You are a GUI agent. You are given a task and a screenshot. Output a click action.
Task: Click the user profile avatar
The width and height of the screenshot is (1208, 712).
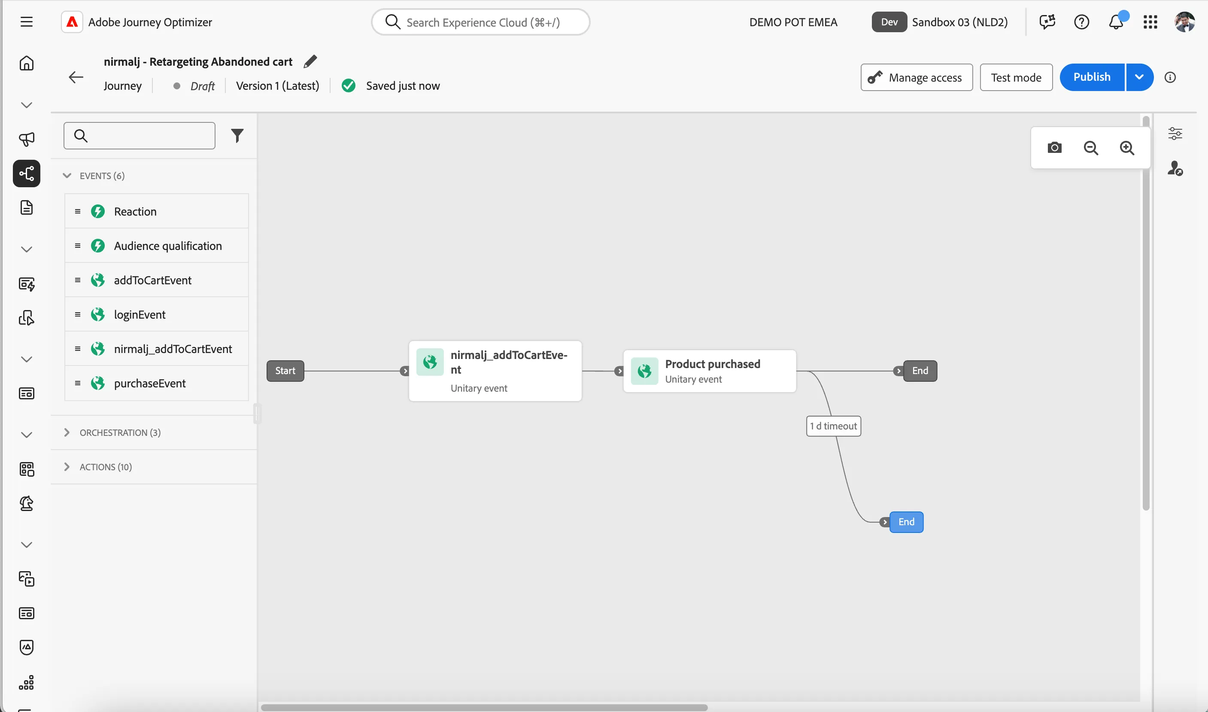click(x=1184, y=22)
